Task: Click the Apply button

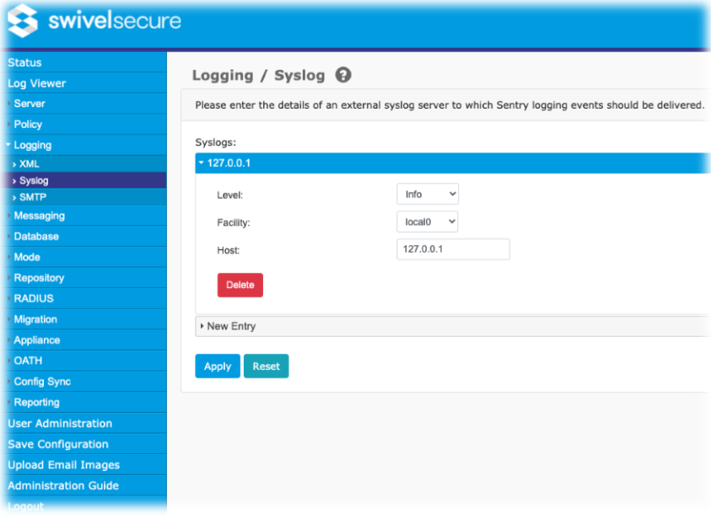Action: [218, 367]
